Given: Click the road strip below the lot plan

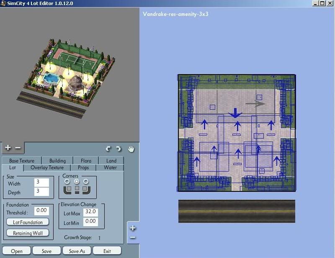Looking at the screenshot, I should [x=237, y=211].
